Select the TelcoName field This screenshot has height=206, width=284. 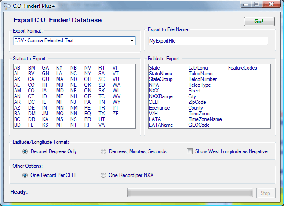[200, 74]
